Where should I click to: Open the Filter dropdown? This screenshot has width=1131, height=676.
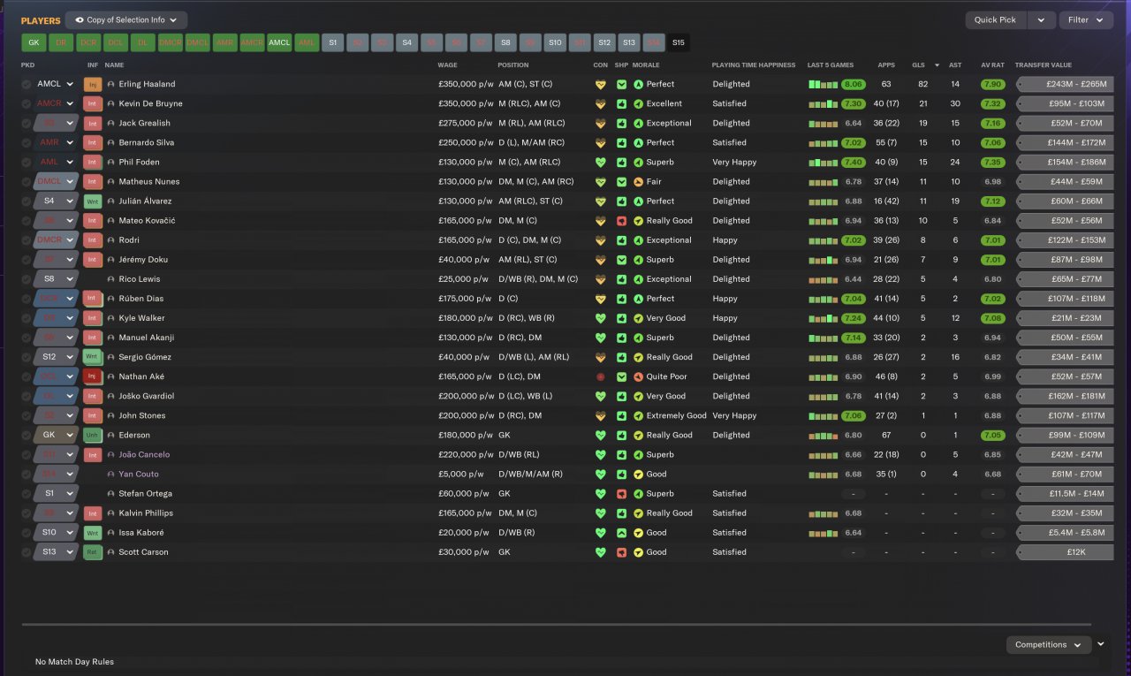point(1085,19)
